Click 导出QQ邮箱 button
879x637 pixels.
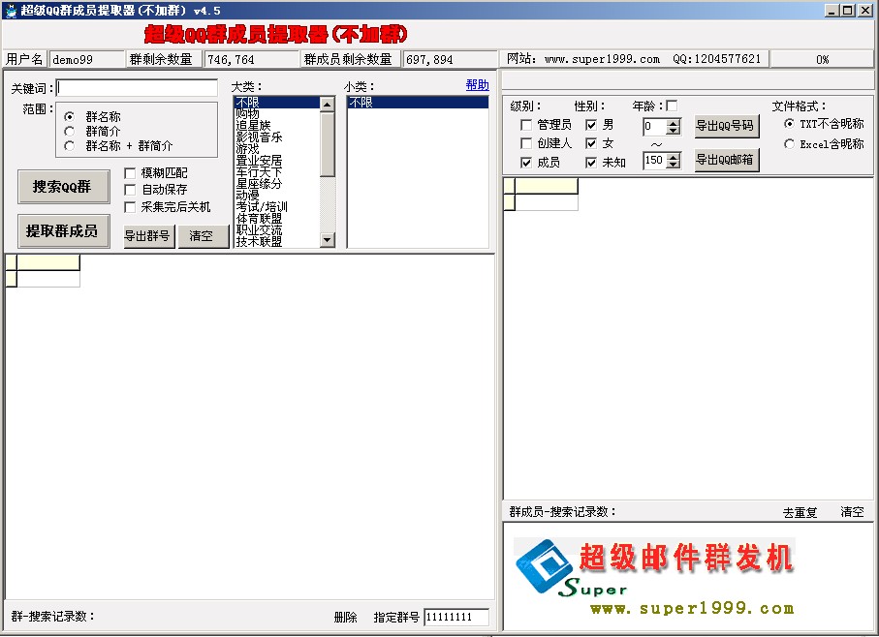point(727,160)
